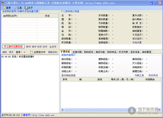Image resolution: width=163 pixels, height=118 pixels.
Task: Open the 登录 menu with key icon
Action: (x=7, y=8)
